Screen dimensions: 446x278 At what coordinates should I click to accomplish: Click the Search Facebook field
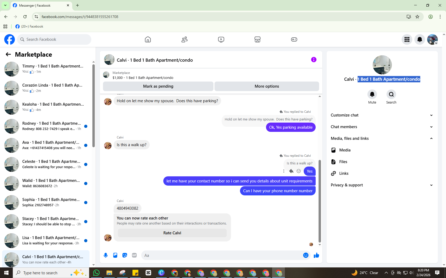pos(54,39)
